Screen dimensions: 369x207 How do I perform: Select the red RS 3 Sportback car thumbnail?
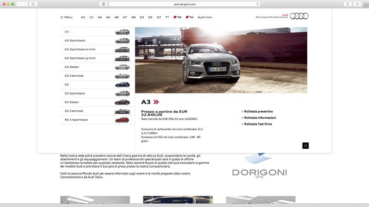[x=122, y=120]
